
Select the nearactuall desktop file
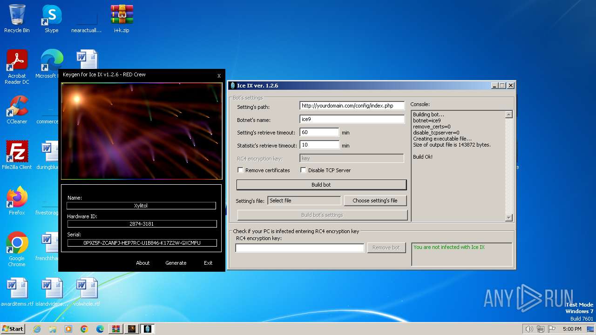87,19
